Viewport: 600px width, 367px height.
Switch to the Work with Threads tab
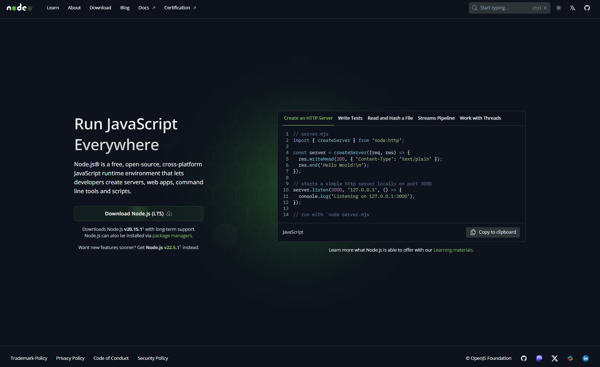[480, 118]
